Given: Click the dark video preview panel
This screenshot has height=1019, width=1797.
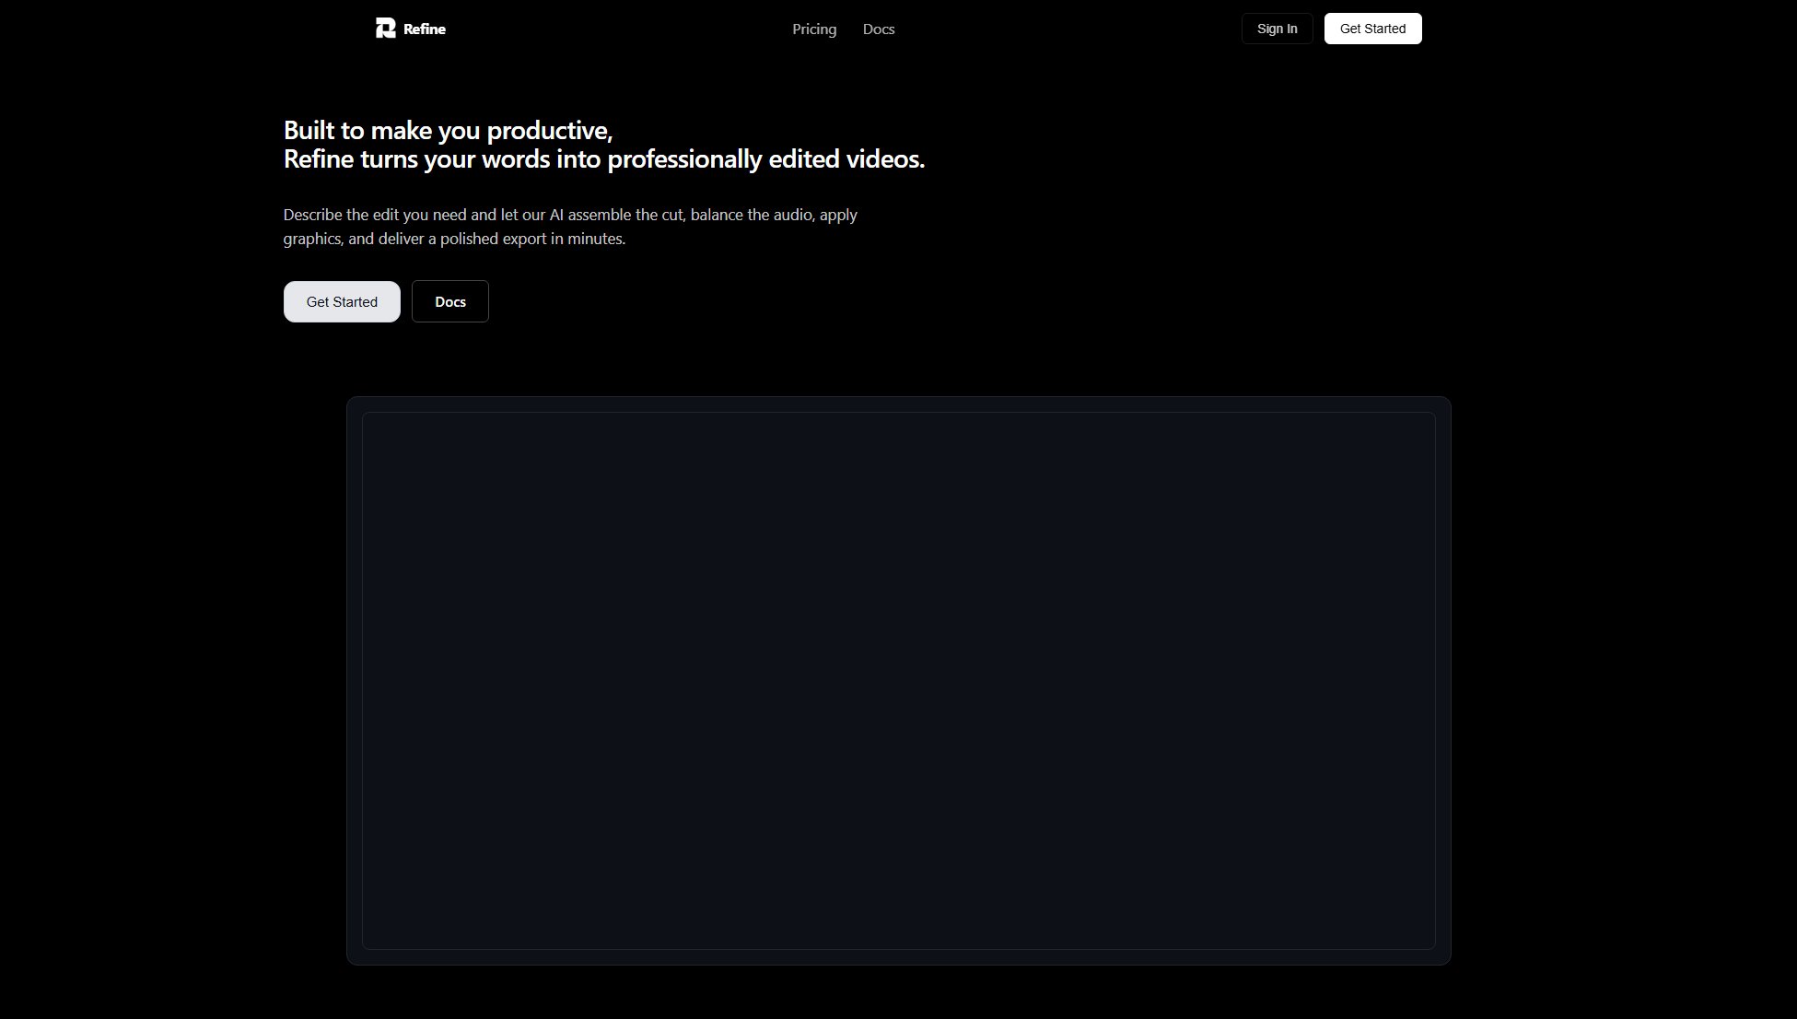Looking at the screenshot, I should [x=899, y=681].
